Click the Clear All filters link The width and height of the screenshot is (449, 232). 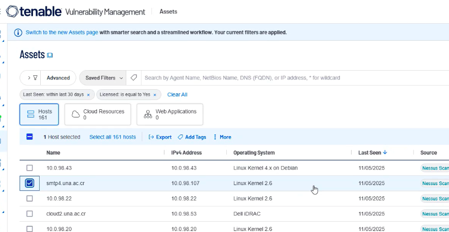coord(177,95)
